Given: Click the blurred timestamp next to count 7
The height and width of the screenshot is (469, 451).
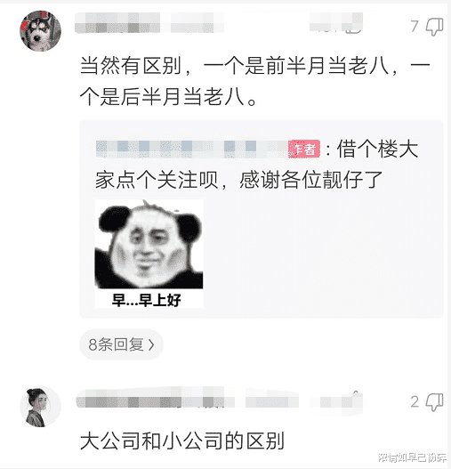Looking at the screenshot, I should (336, 23).
